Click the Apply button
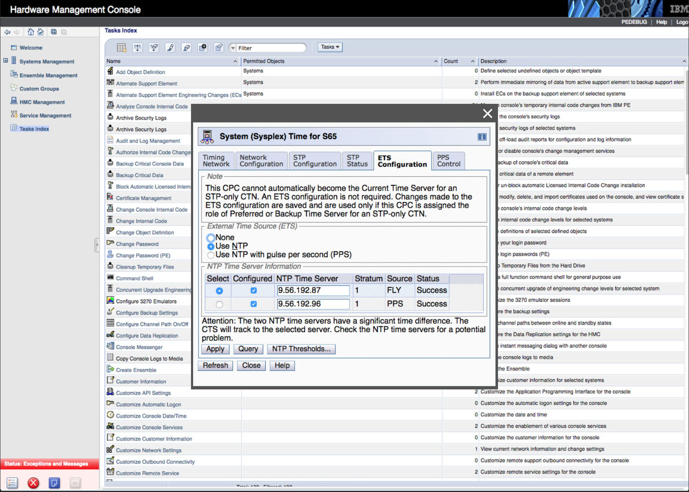Screen dimensions: 689x492 pos(215,349)
